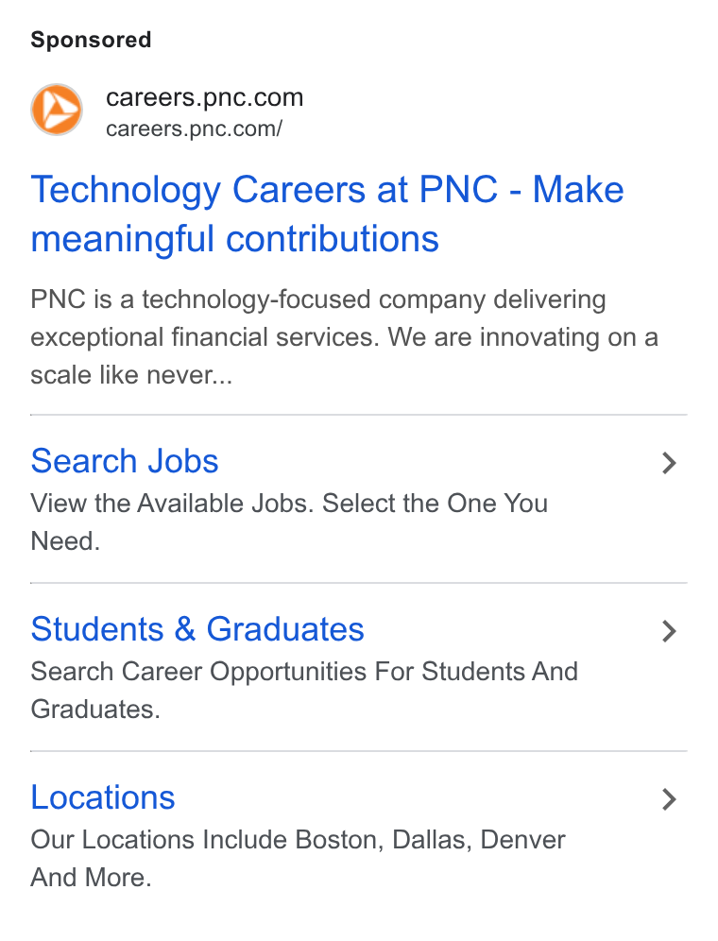
Task: Click the orange PNC logo icon
Action: (x=57, y=110)
